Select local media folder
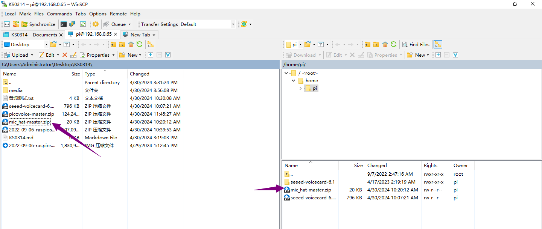 tap(16, 90)
